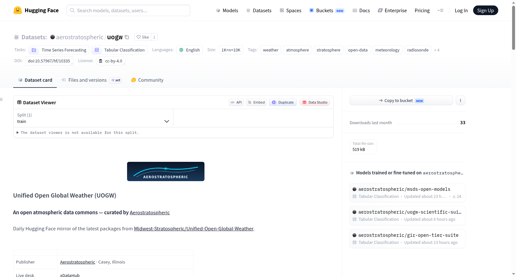Click the Datasets stack icon beside the title
This screenshot has width=516, height=277.
pos(16,37)
